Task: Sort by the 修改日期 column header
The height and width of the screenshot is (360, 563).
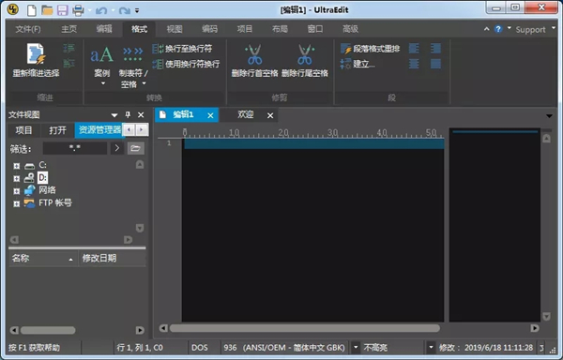Action: 113,258
